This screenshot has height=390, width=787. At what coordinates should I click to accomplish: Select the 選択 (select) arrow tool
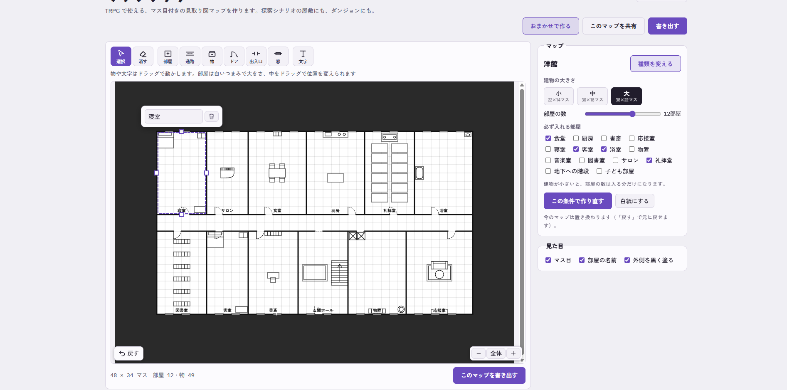[x=121, y=56]
